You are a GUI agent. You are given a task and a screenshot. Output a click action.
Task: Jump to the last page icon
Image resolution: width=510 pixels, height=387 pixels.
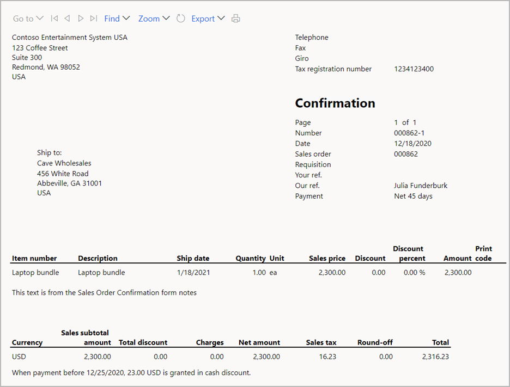click(x=94, y=19)
